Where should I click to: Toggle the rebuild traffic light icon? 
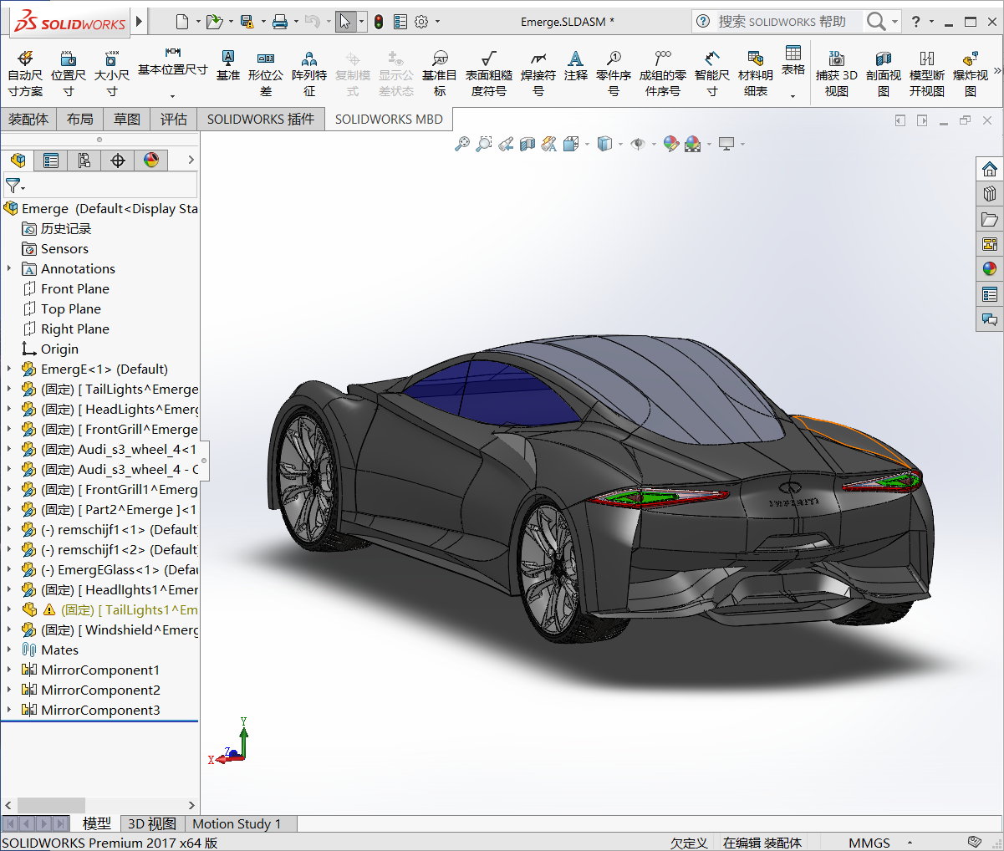click(379, 22)
